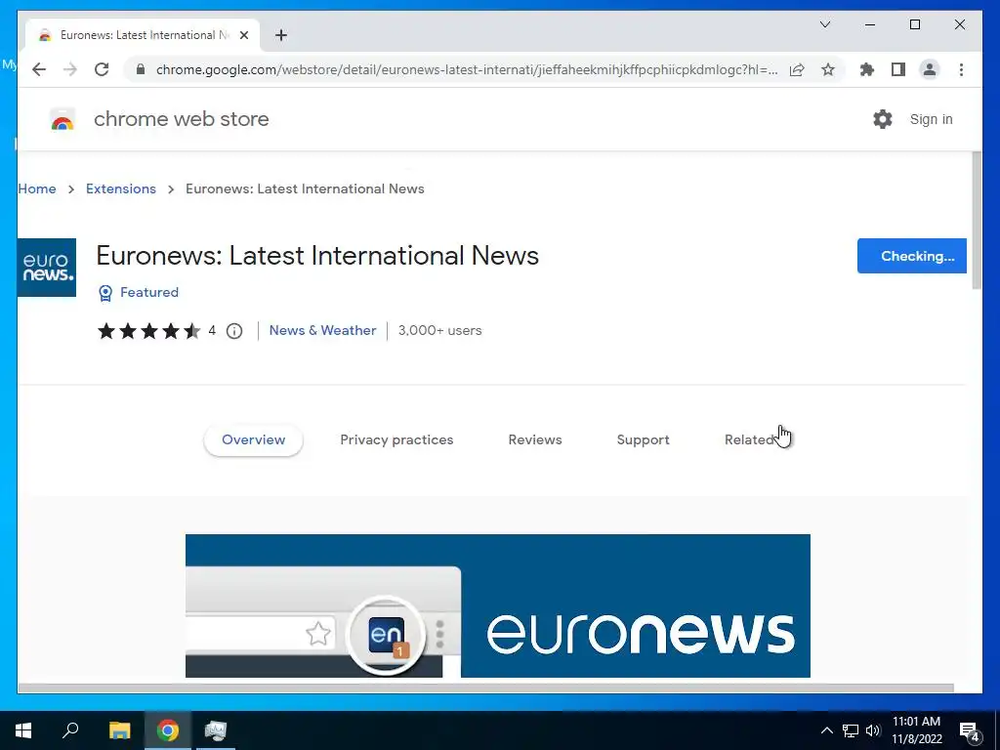
Task: Click the address bar URL
Action: (x=466, y=69)
